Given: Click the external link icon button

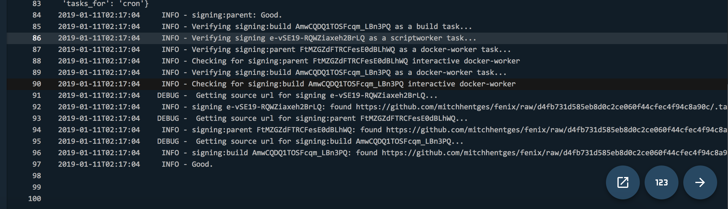Looking at the screenshot, I should coord(622,182).
